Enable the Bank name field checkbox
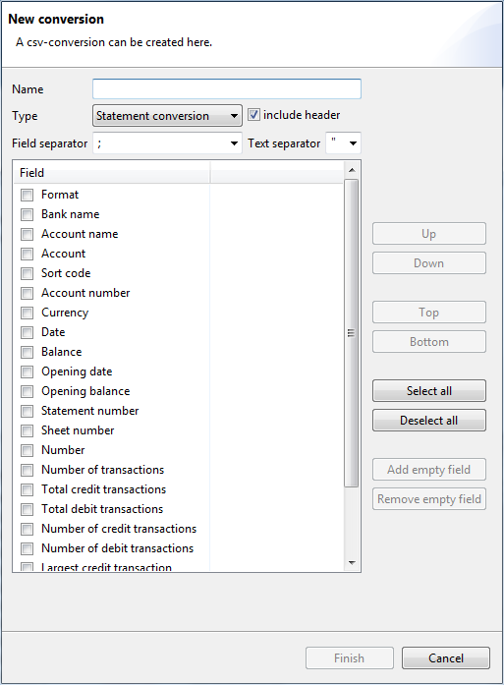 click(x=28, y=214)
